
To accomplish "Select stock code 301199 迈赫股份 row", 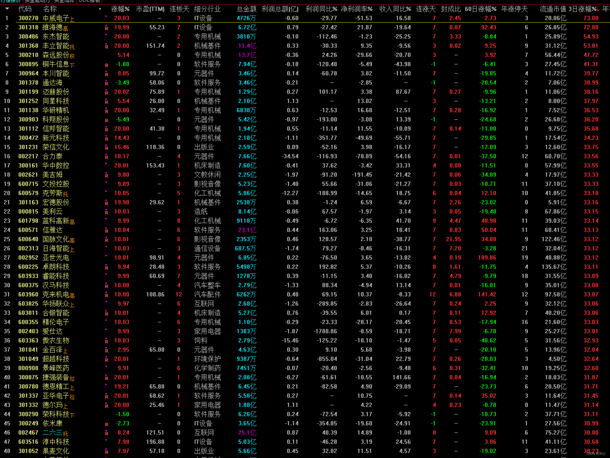I will [x=28, y=92].
